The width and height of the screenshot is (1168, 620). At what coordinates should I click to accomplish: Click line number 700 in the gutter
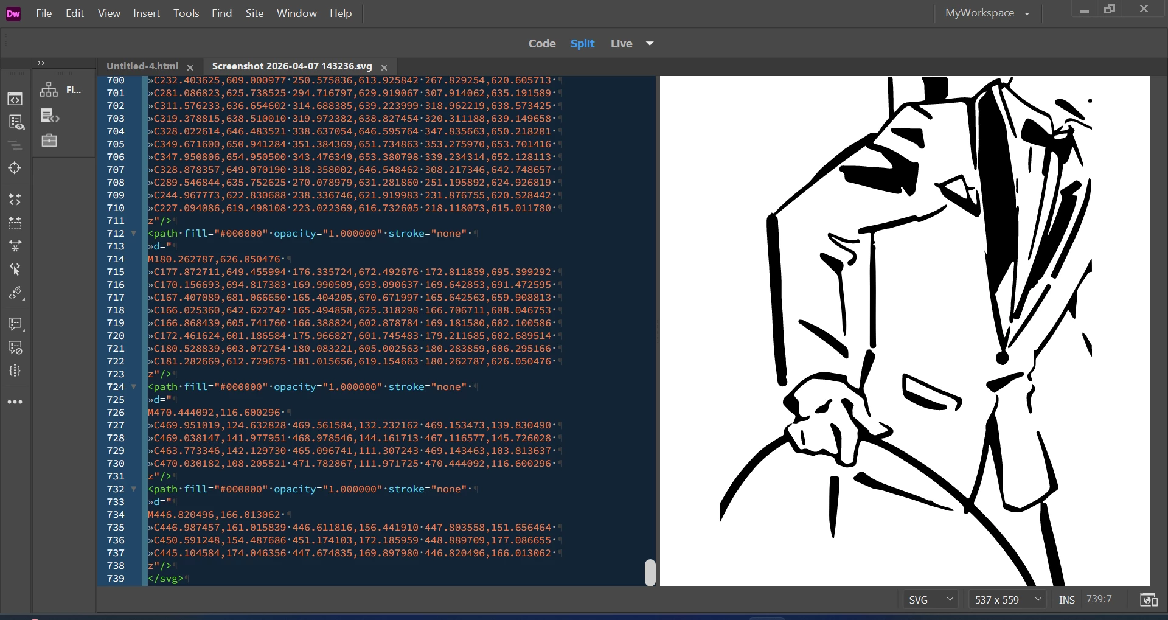point(116,80)
